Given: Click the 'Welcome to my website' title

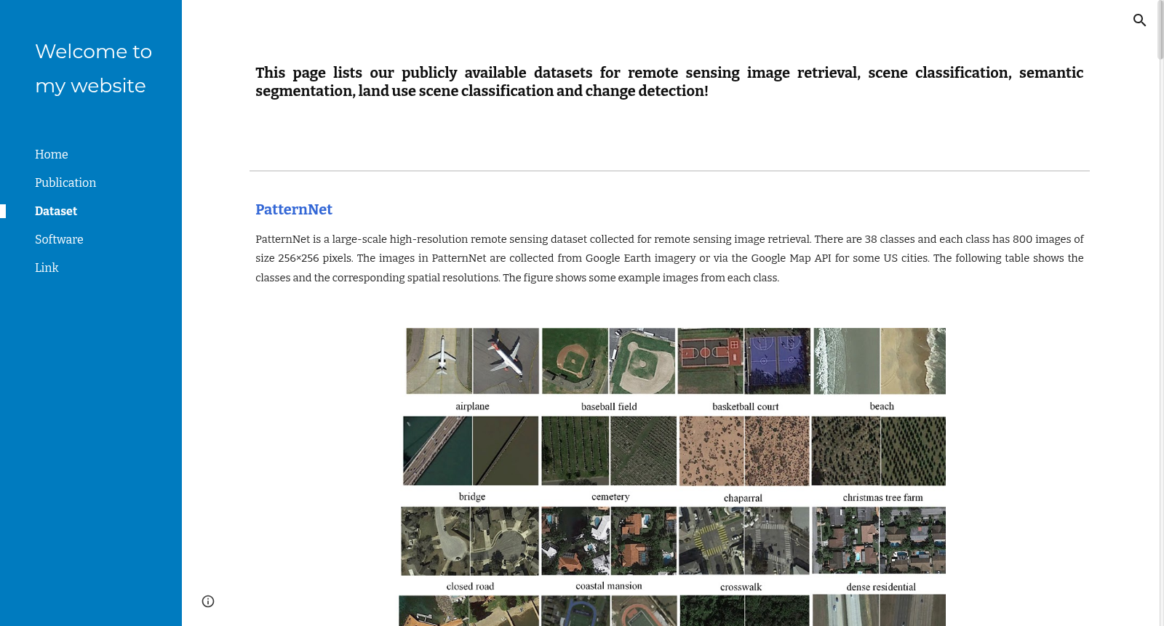Looking at the screenshot, I should pyautogui.click(x=93, y=68).
